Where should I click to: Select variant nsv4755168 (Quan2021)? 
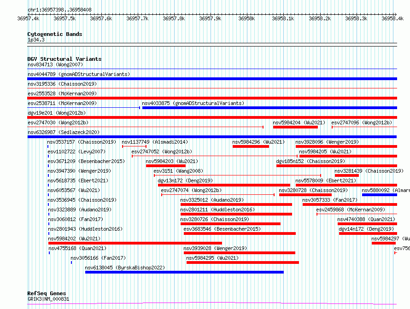(77, 248)
